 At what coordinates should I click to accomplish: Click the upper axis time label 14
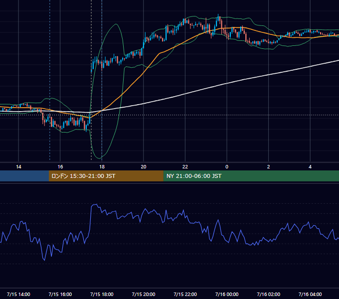pyautogui.click(x=18, y=167)
